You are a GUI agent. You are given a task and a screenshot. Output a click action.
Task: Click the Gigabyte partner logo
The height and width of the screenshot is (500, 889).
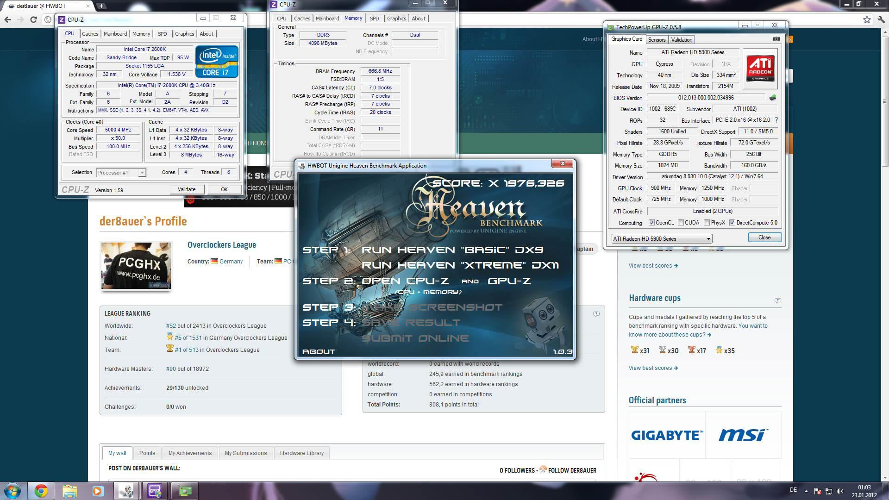pyautogui.click(x=667, y=435)
